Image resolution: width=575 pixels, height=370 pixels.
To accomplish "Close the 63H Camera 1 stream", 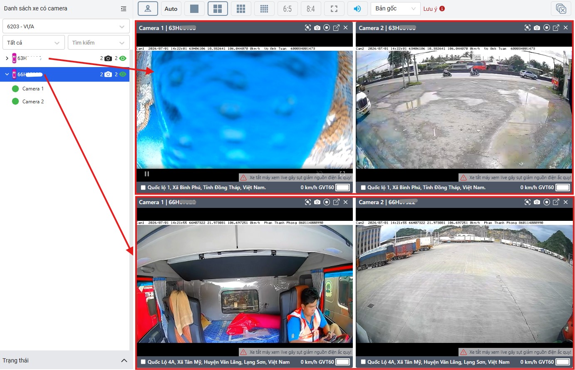I will point(346,28).
